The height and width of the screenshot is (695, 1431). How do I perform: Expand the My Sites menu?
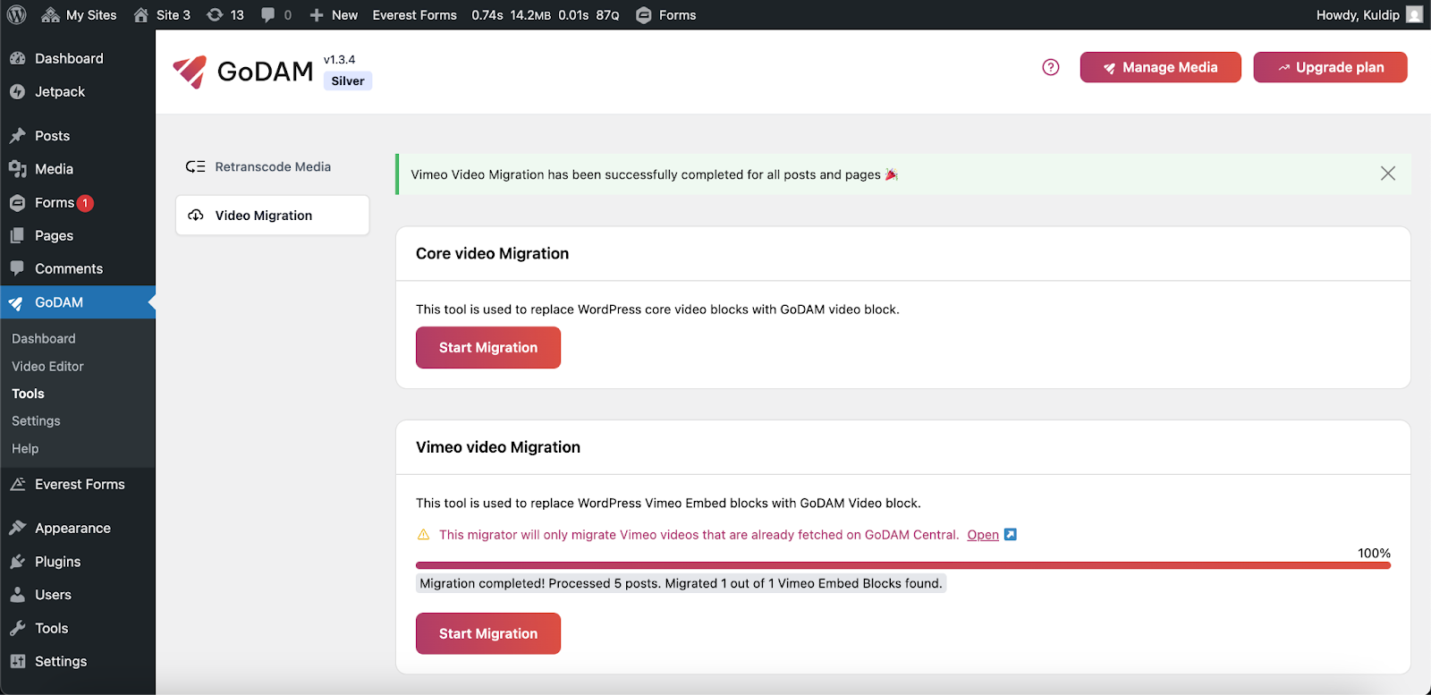(80, 15)
